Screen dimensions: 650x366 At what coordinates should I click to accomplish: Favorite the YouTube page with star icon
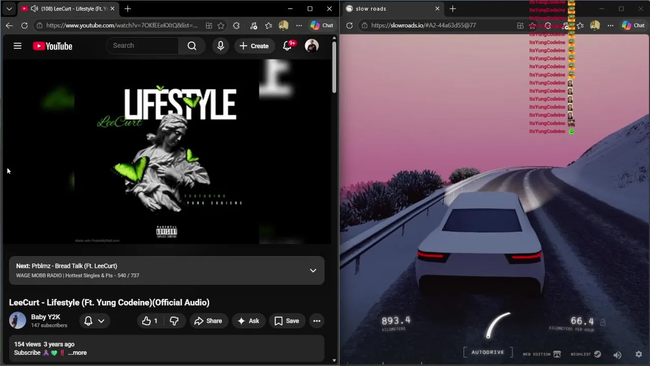[x=221, y=25]
